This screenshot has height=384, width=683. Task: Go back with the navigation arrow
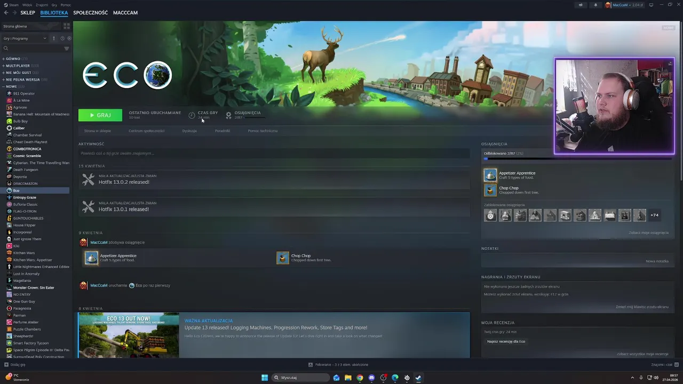click(5, 13)
